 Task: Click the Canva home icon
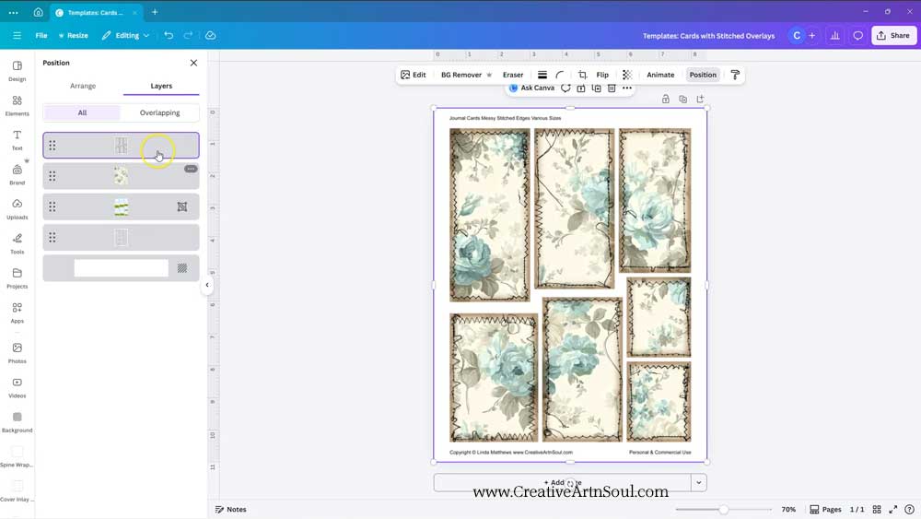[x=38, y=12]
